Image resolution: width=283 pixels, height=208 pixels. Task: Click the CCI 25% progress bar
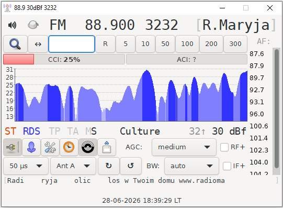click(64, 59)
